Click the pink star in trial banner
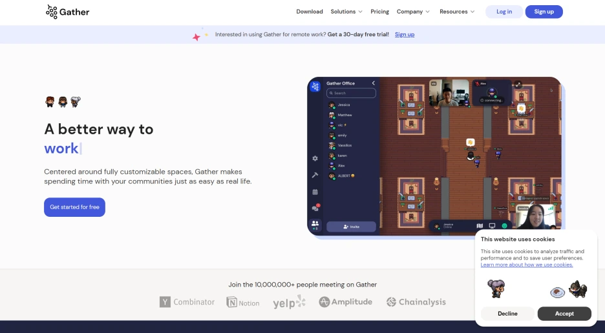605x333 pixels. tap(196, 37)
